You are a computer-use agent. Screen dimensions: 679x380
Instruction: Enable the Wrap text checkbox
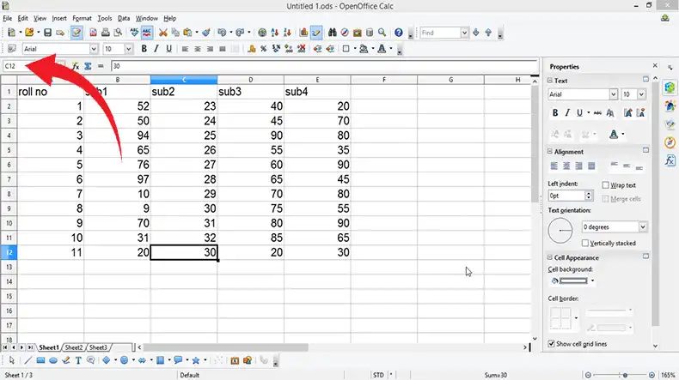(x=605, y=185)
